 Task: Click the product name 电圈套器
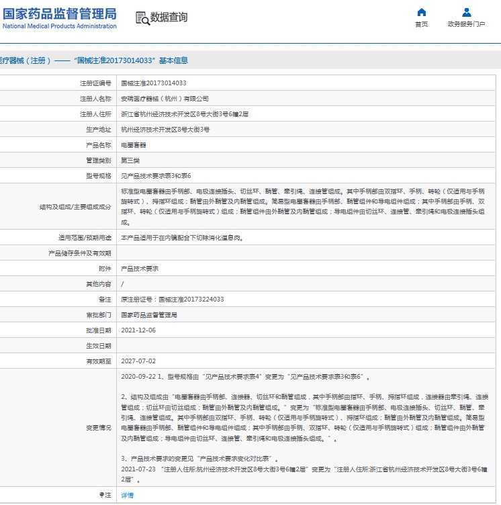tap(134, 145)
